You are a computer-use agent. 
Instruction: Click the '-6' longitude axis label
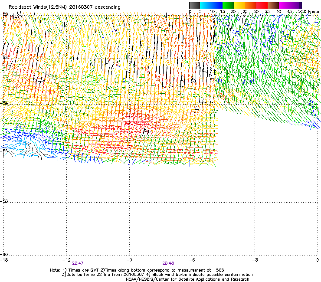pos(192,260)
